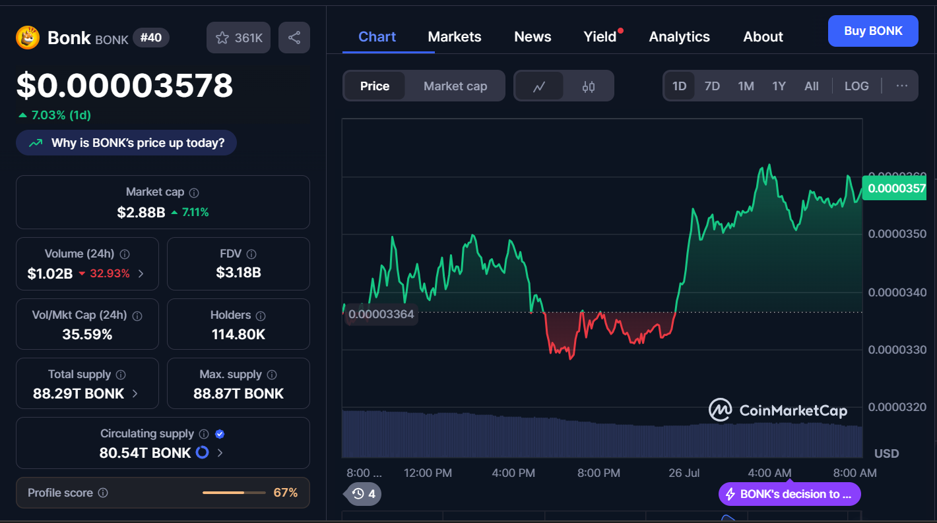The image size is (937, 523).
Task: Show info tooltip for FDV
Action: [x=251, y=254]
